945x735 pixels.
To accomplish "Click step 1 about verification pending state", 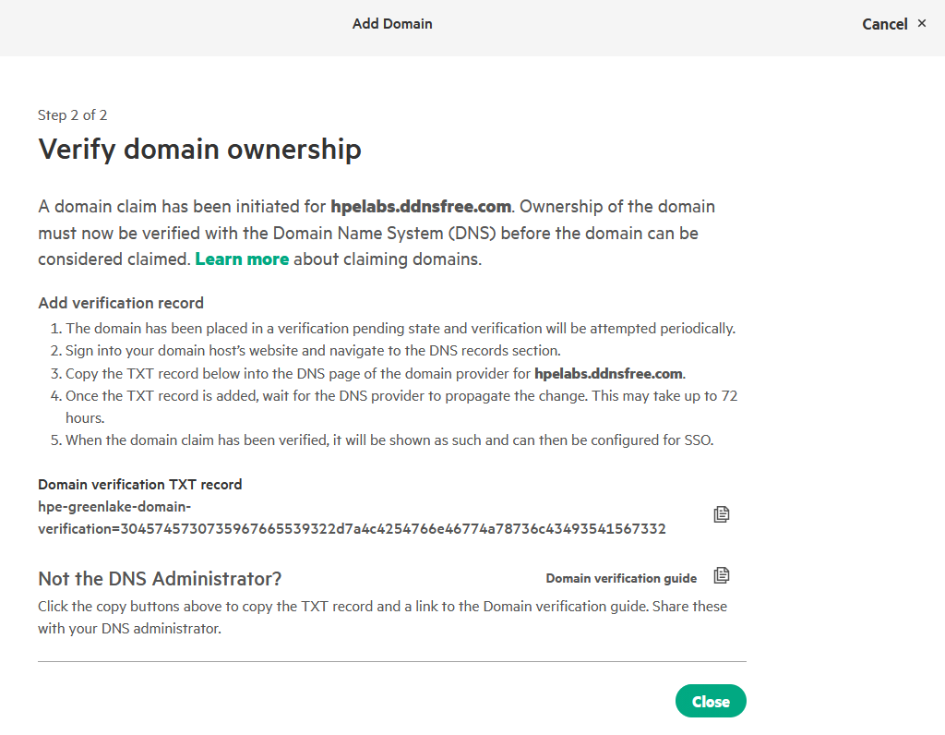I will (x=400, y=329).
